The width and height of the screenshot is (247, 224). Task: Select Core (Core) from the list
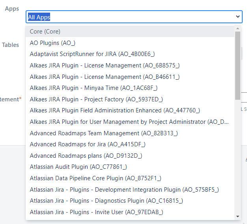point(45,32)
